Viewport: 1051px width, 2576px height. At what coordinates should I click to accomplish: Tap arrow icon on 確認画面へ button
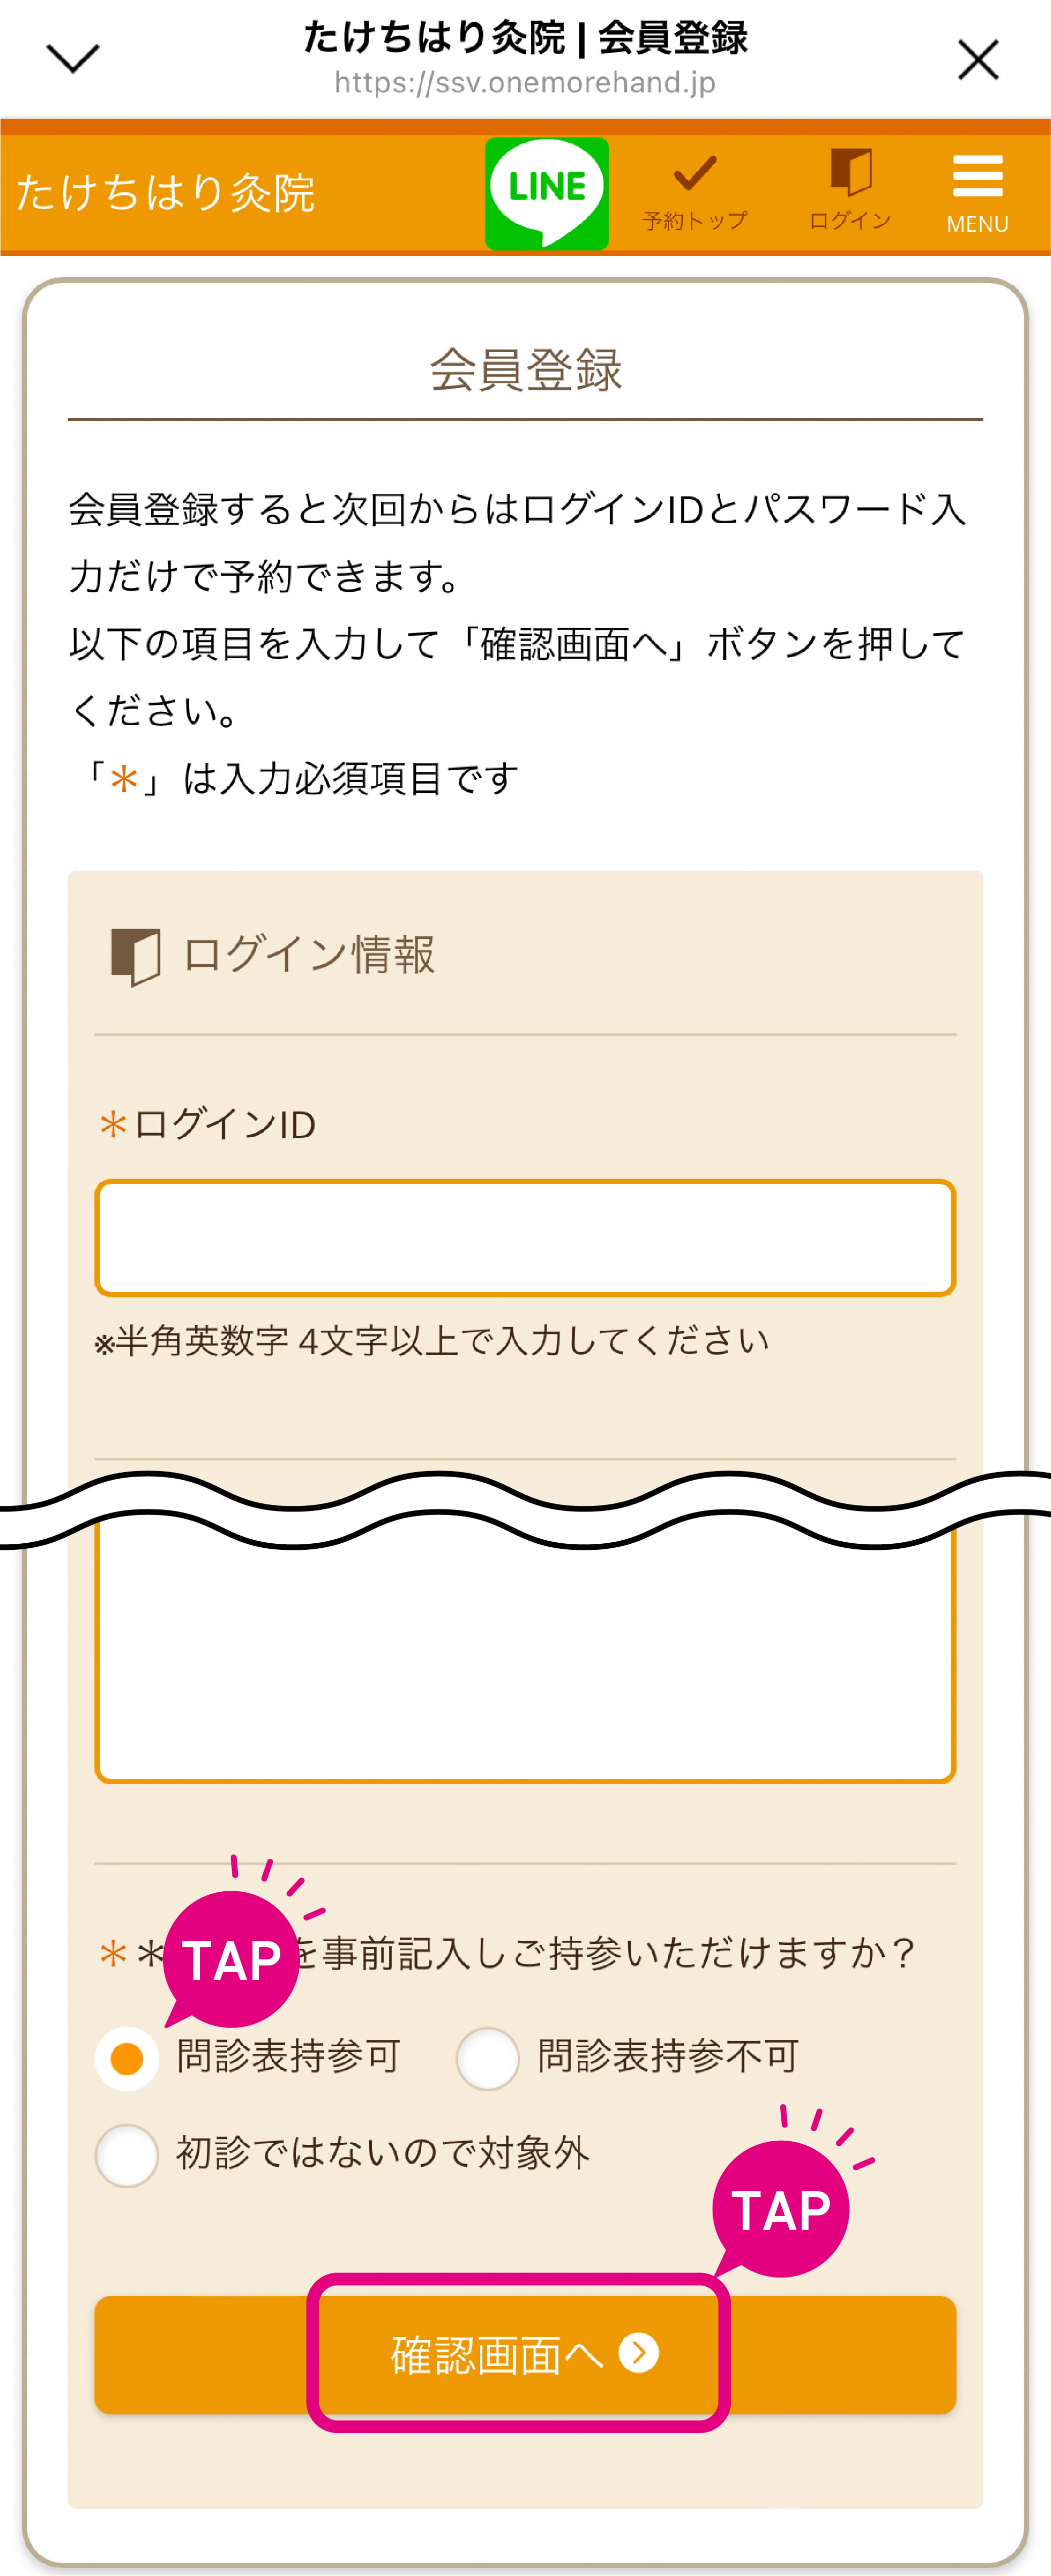(639, 2353)
